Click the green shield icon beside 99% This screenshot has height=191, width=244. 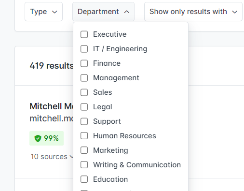38,138
